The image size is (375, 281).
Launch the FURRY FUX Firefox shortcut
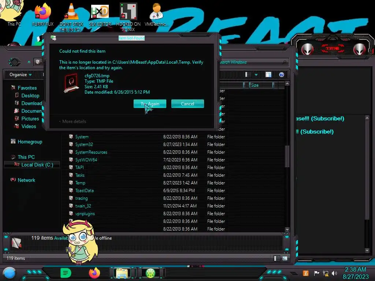42,14
